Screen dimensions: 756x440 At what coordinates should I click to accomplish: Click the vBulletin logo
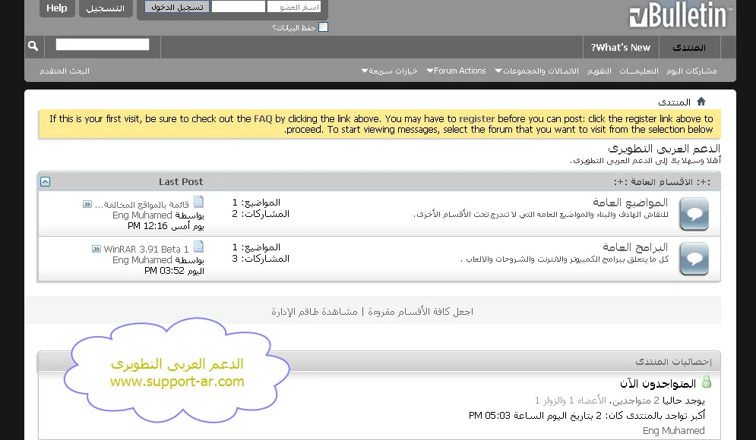coord(680,16)
